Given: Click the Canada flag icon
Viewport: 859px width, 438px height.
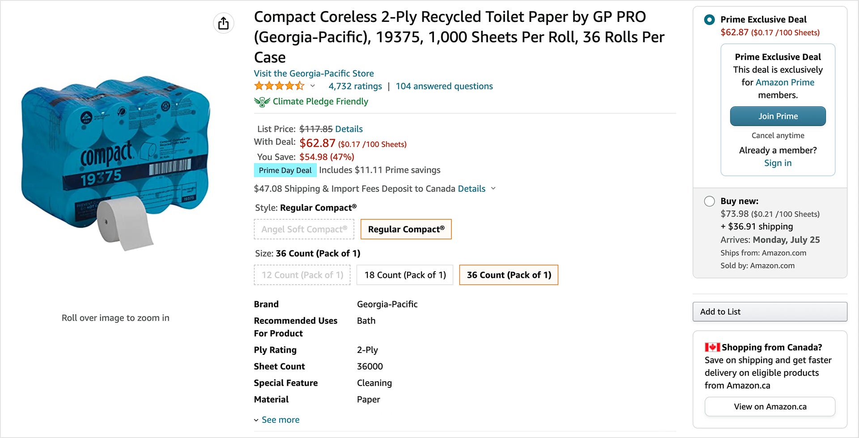Looking at the screenshot, I should (x=711, y=347).
